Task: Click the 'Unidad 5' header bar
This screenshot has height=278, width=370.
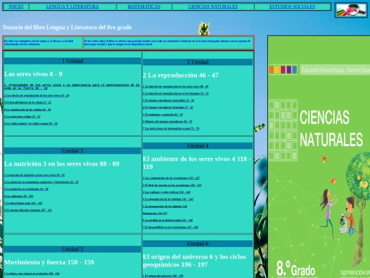Action: point(73,249)
